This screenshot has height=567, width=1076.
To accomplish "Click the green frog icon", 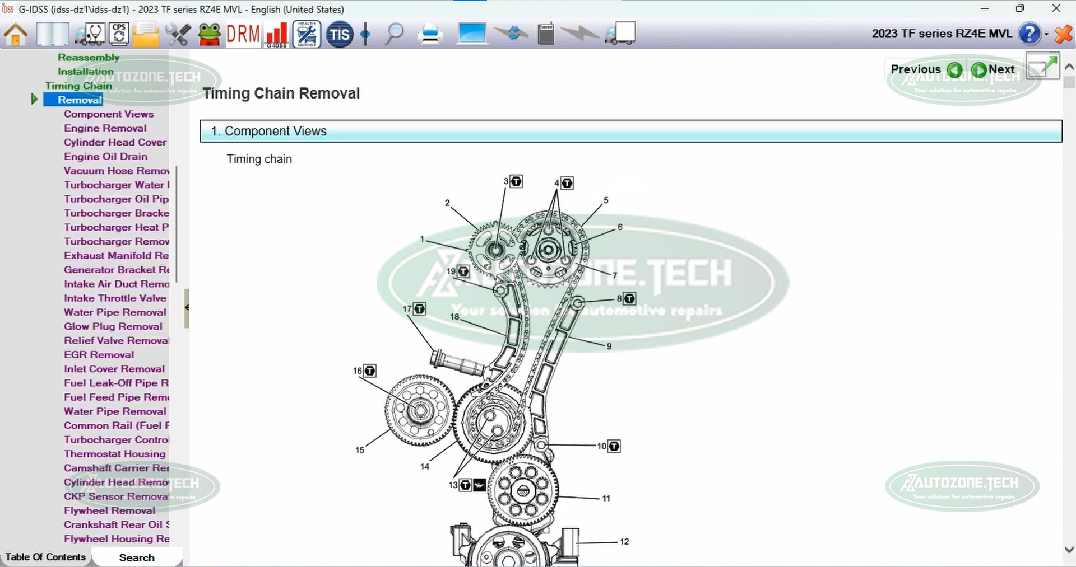I will tap(210, 34).
